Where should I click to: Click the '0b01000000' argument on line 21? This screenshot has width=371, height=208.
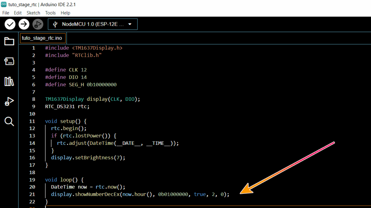click(x=173, y=194)
